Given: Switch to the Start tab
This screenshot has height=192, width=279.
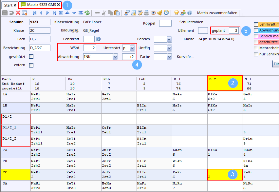Looking at the screenshot, I should click(9, 5).
